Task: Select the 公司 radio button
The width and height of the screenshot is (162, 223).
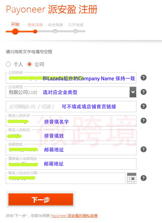Action: point(30,64)
